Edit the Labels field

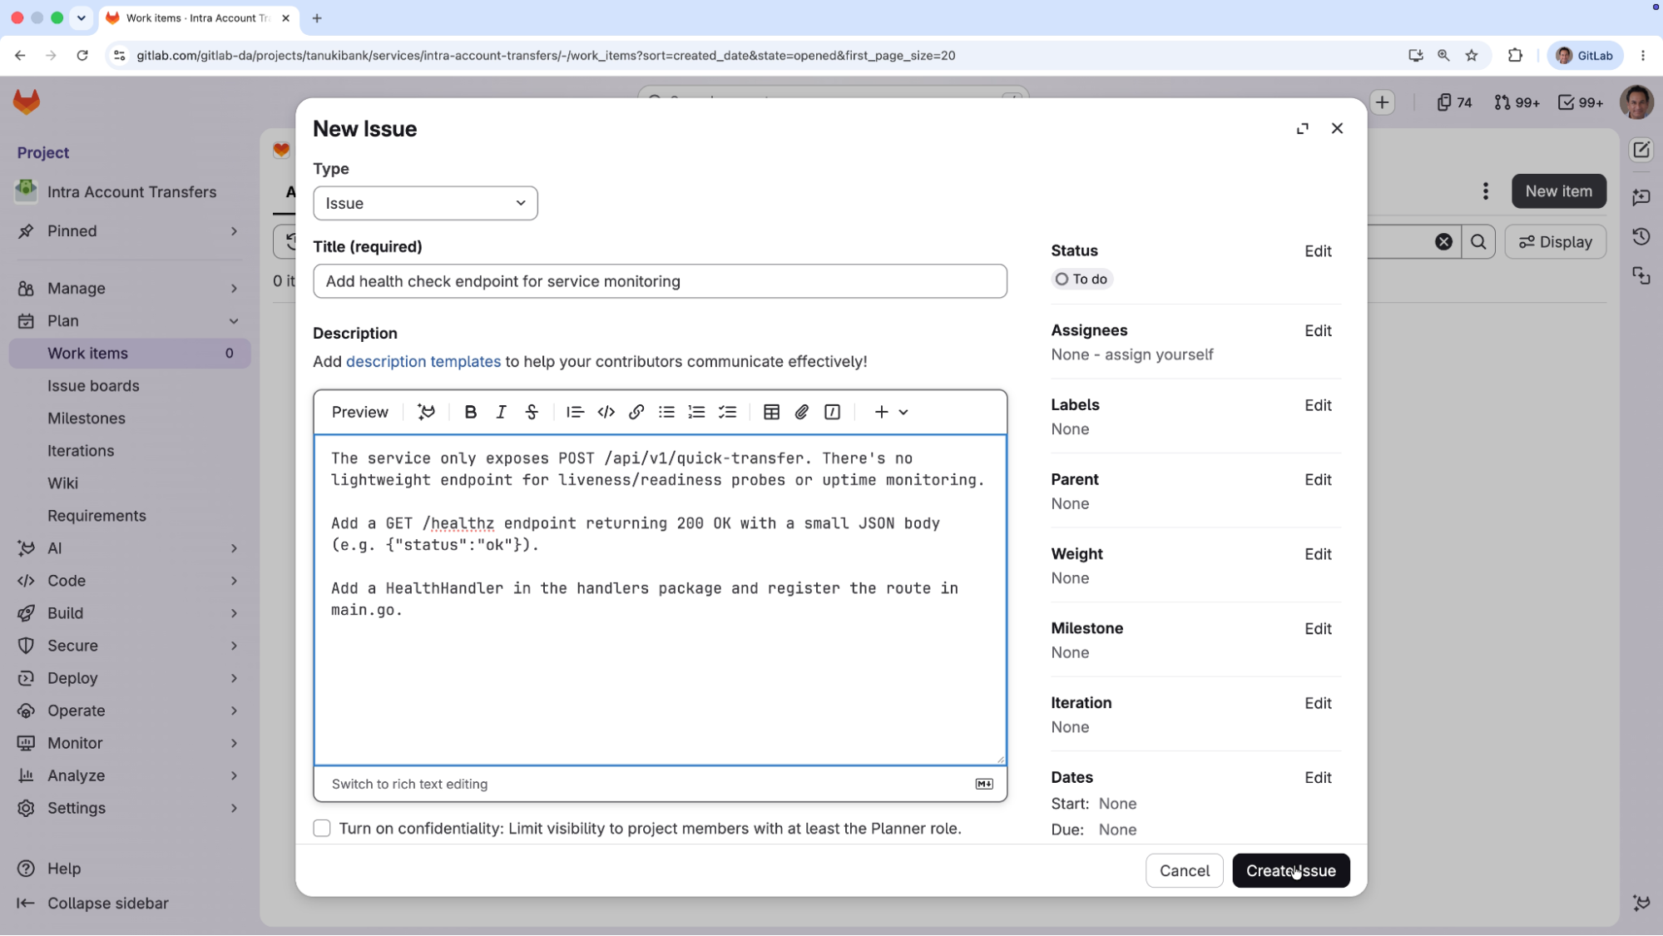click(1318, 405)
